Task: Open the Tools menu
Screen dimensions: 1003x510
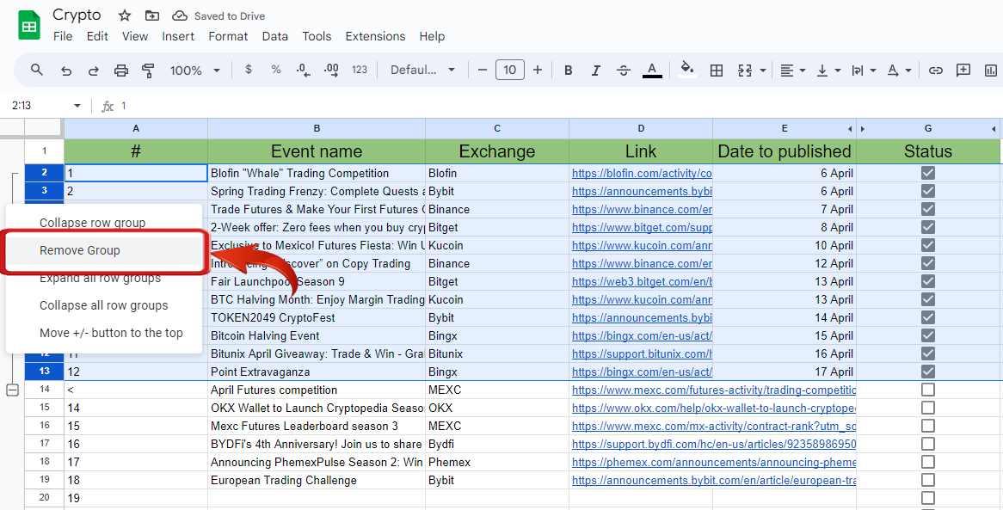Action: click(x=317, y=36)
